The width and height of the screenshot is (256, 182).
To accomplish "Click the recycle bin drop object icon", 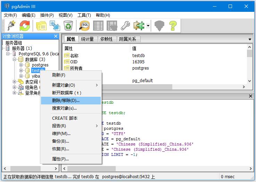I will [68, 25].
